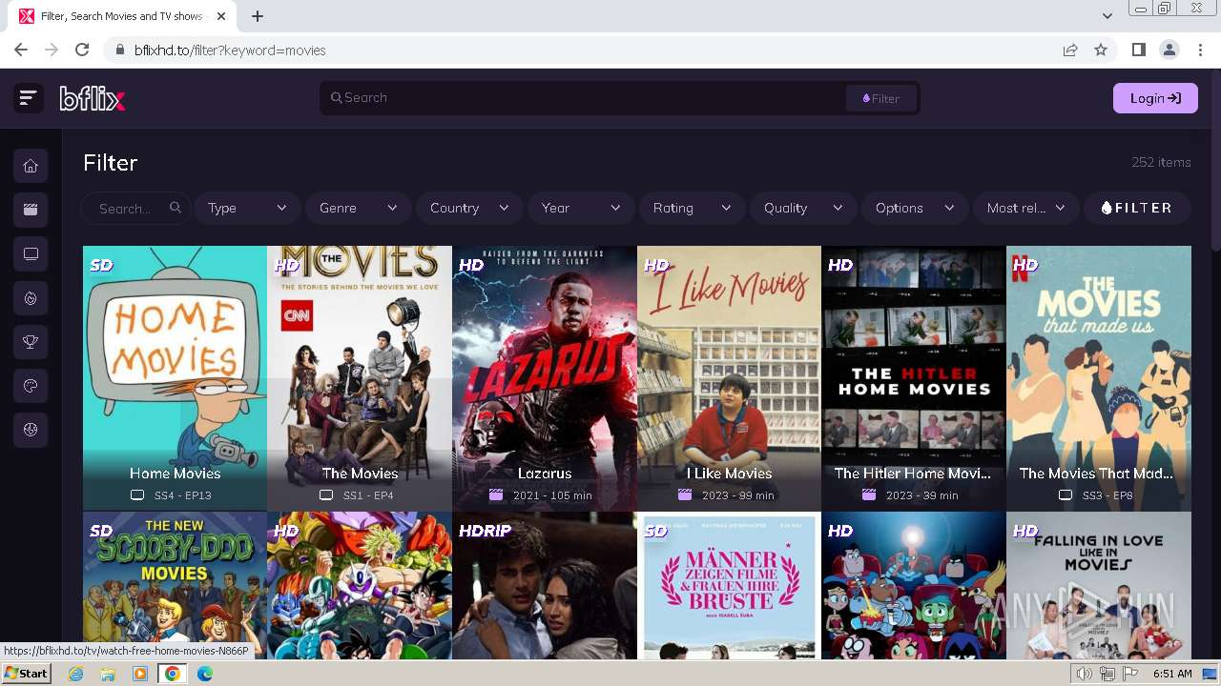
Task: Open Internet Explorer from the taskbar
Action: click(x=76, y=674)
